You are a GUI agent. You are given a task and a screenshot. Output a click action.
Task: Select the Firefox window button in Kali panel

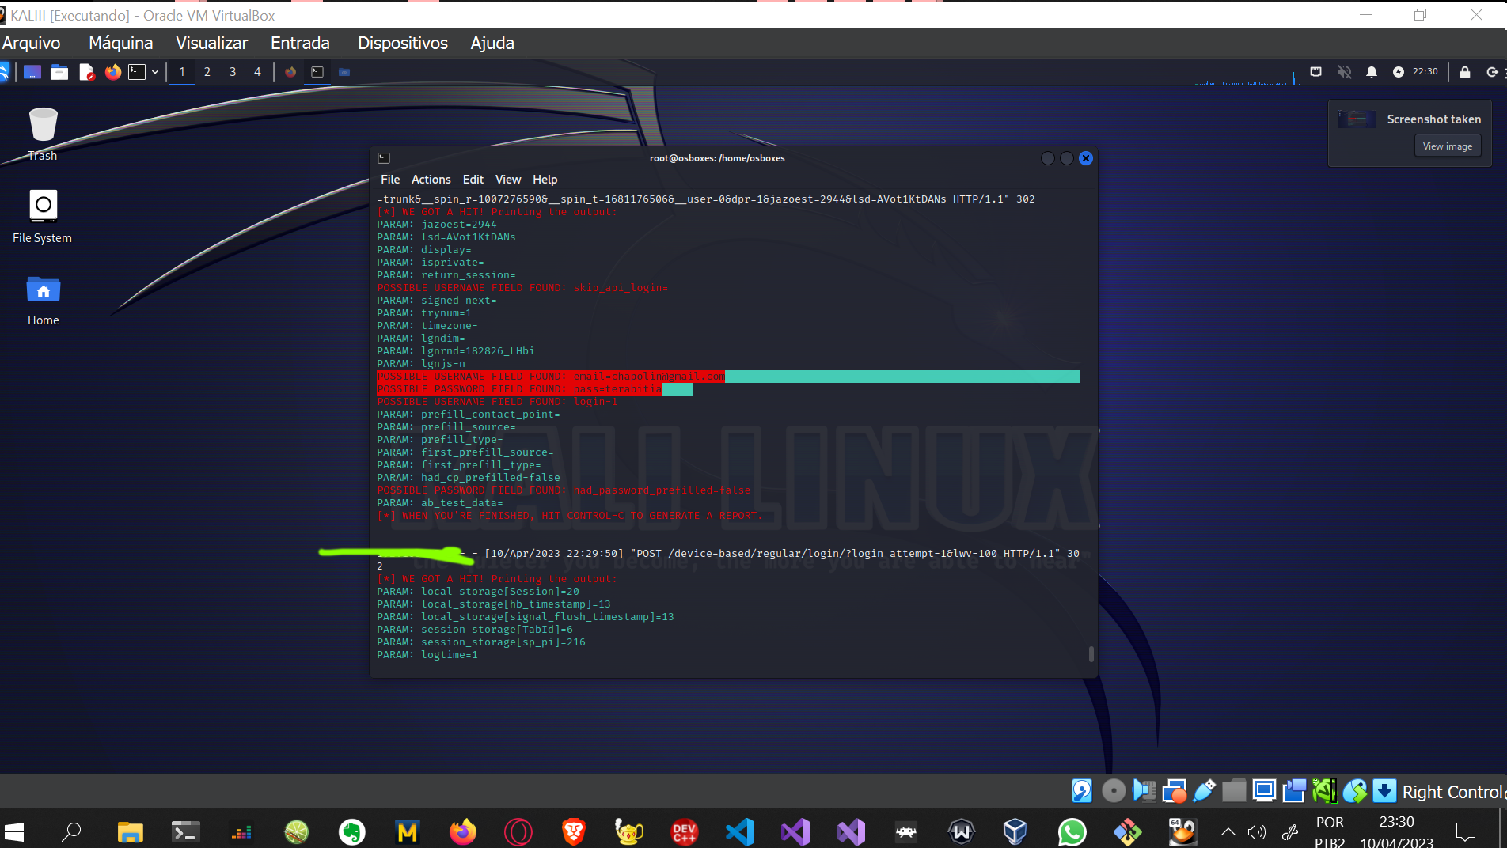pos(290,72)
